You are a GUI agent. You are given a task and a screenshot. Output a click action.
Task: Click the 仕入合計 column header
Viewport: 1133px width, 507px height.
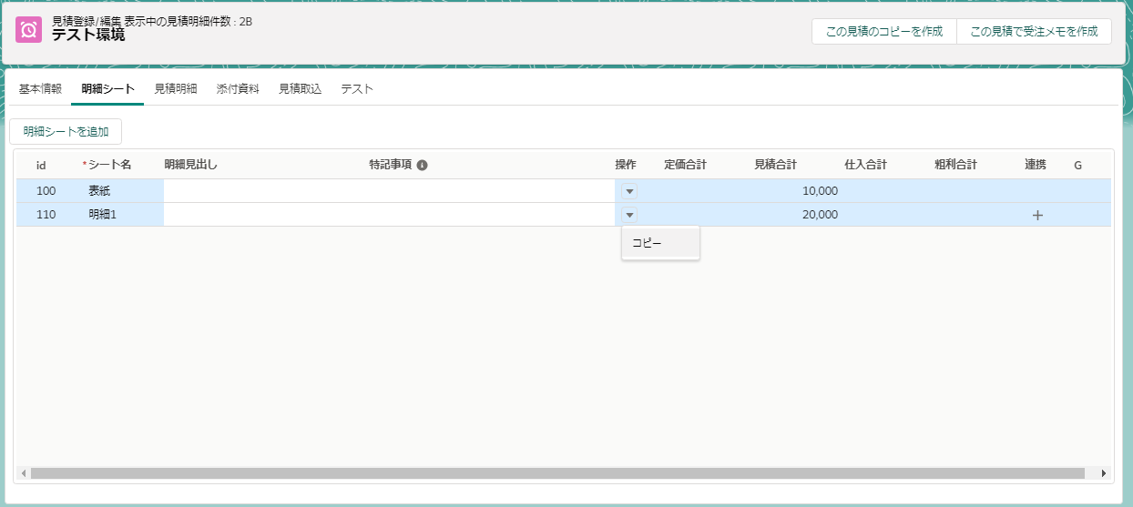click(866, 166)
